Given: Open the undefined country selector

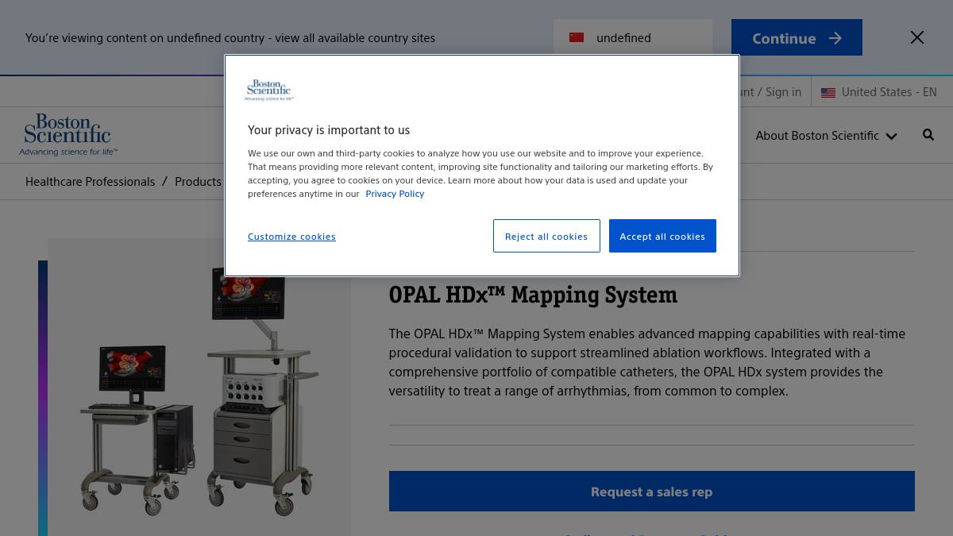Looking at the screenshot, I should [633, 37].
